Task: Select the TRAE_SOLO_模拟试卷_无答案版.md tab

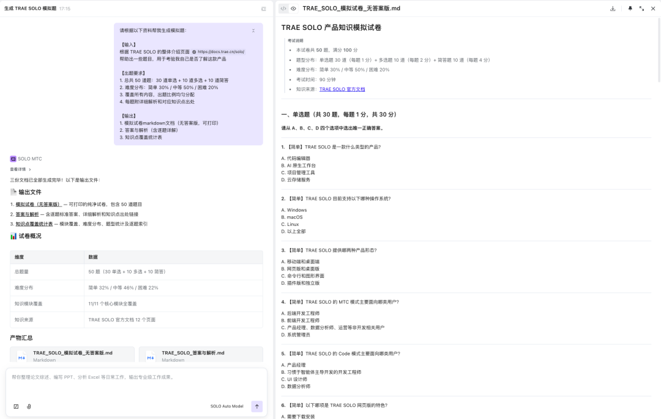Action: [x=352, y=8]
